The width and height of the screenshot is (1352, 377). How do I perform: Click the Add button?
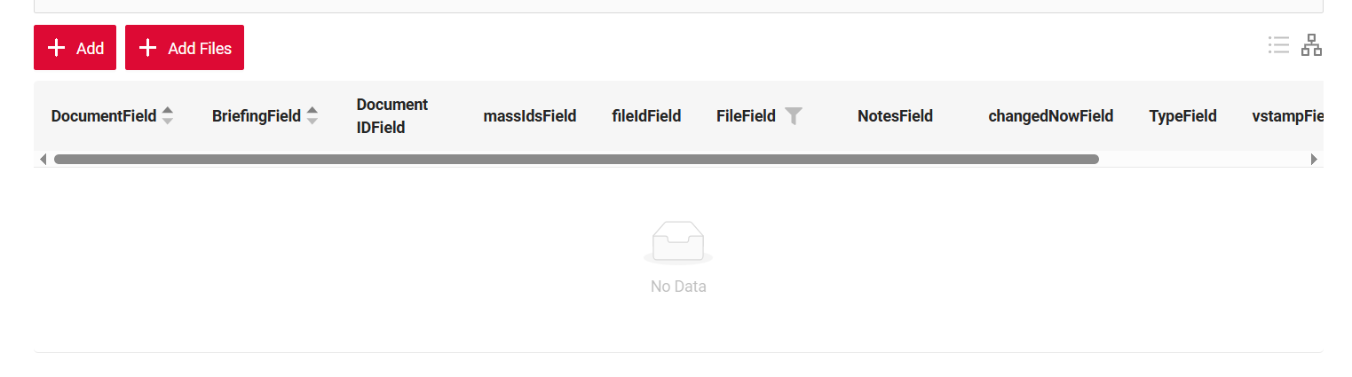(75, 48)
